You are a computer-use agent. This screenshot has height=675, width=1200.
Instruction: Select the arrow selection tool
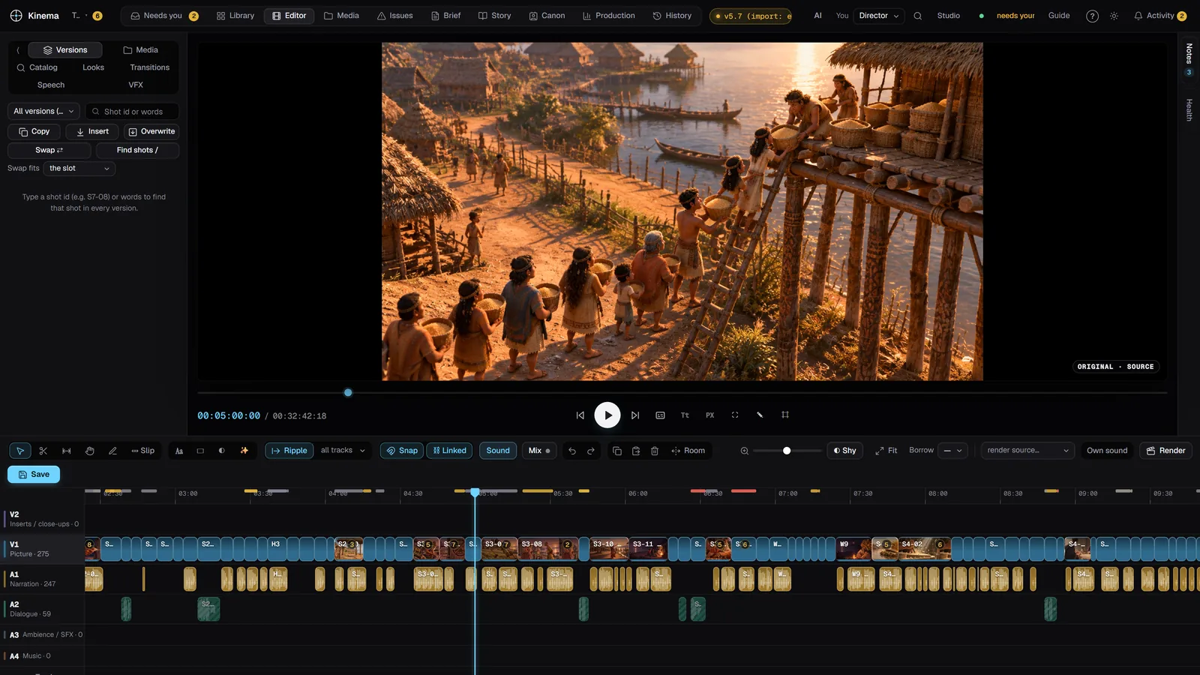[x=20, y=451]
